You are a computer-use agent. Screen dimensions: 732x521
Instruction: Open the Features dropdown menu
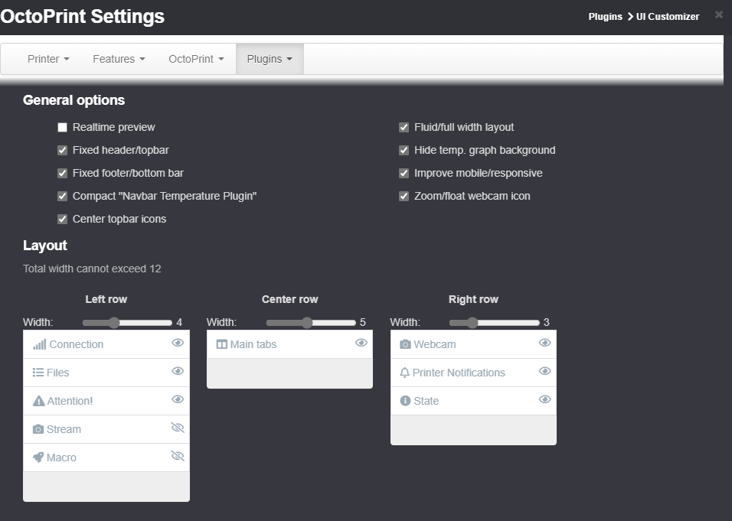pyautogui.click(x=119, y=59)
